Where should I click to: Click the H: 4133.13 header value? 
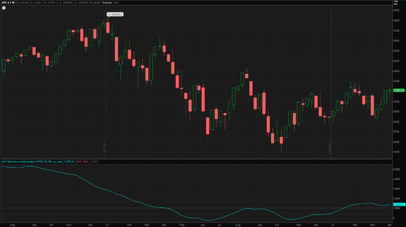click(51, 3)
